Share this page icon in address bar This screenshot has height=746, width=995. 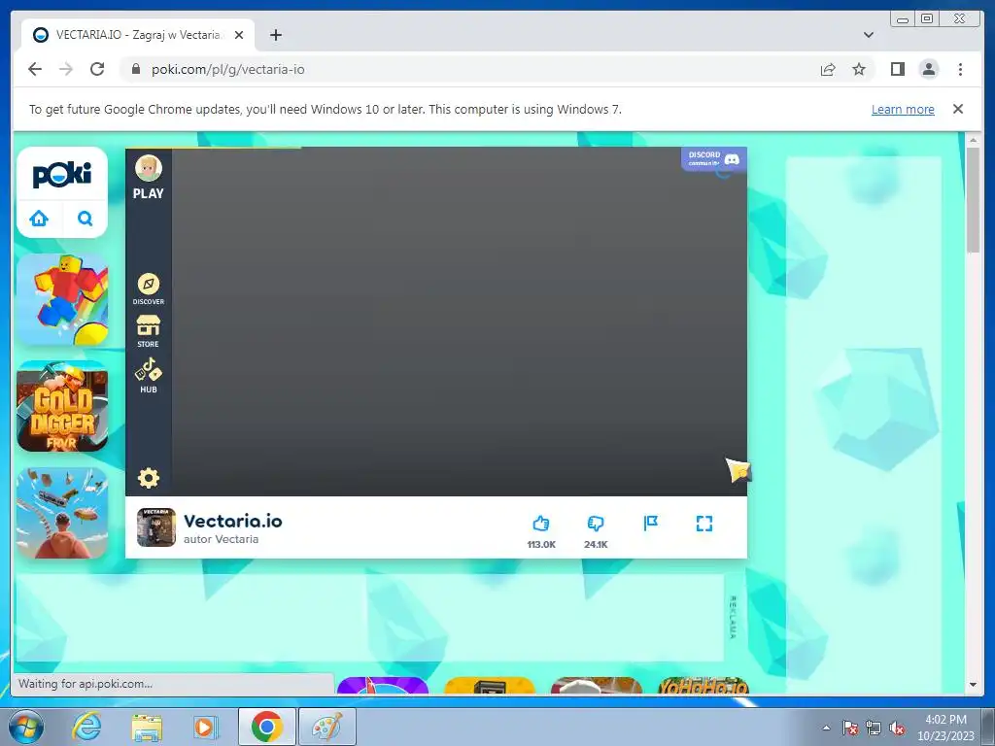pyautogui.click(x=828, y=69)
